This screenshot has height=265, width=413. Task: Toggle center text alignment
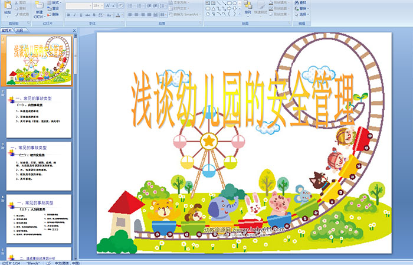click(136, 15)
